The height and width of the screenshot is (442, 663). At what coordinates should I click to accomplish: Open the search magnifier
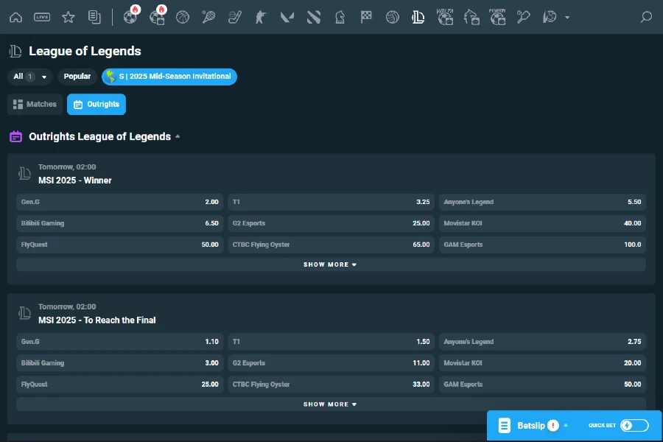tap(645, 16)
